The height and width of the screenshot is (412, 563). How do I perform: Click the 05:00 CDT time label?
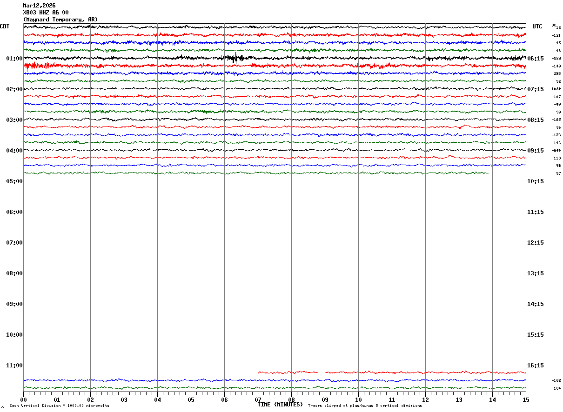coord(14,181)
